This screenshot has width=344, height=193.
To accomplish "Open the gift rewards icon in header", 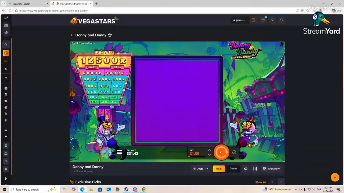I will point(263,20).
